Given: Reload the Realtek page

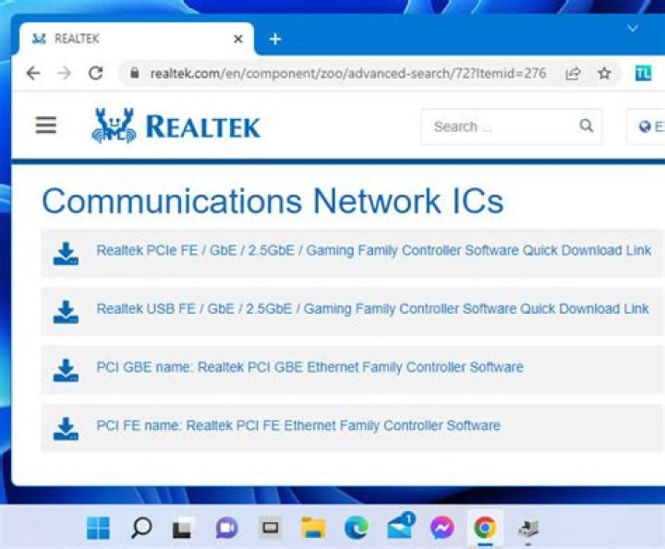Looking at the screenshot, I should tap(96, 73).
